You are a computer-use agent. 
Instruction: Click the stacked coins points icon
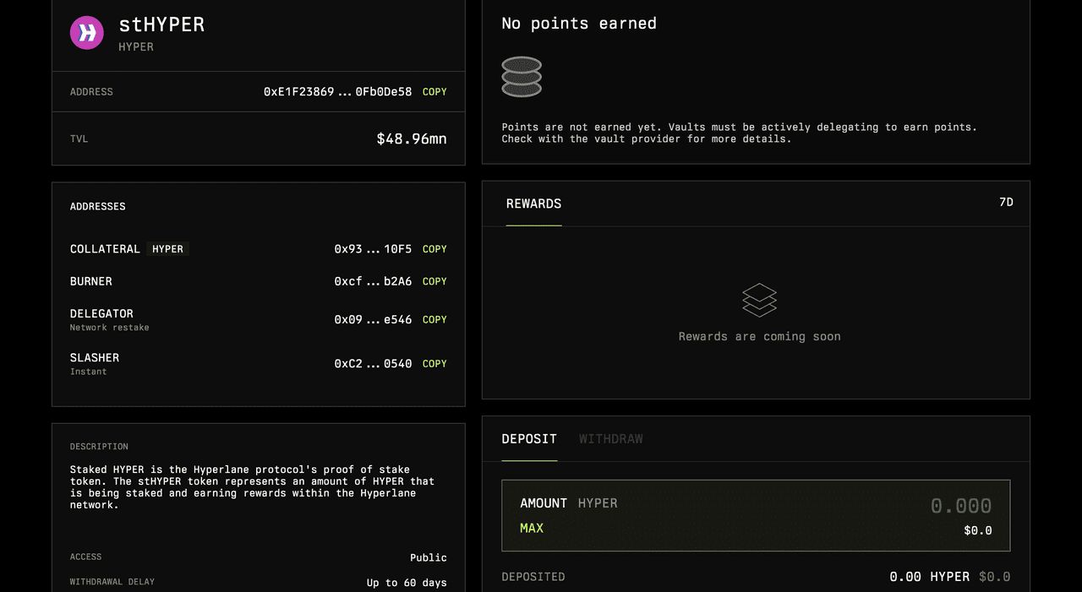522,77
